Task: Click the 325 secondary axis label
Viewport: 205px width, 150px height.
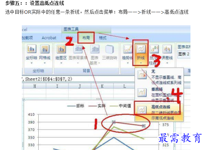Action: pyautogui.click(x=166, y=145)
